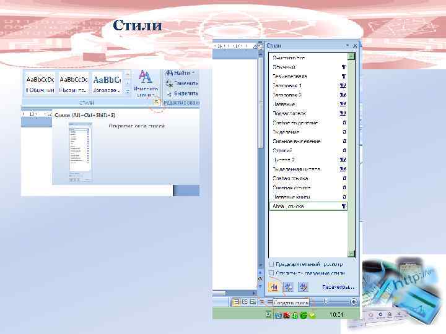Choose Заголовок 2 in Styles list
This screenshot has width=446, height=334.
coord(308,95)
